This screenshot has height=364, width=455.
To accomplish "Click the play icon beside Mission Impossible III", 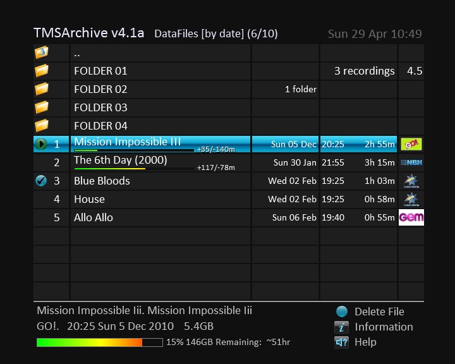I will pyautogui.click(x=42, y=144).
